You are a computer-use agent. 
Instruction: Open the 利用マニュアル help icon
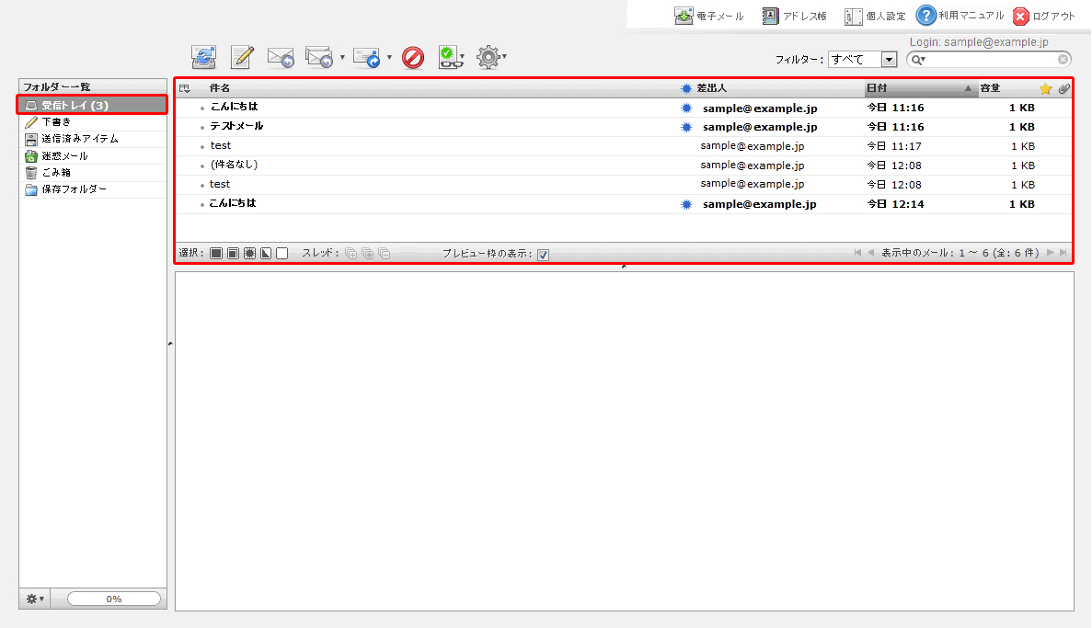[925, 16]
